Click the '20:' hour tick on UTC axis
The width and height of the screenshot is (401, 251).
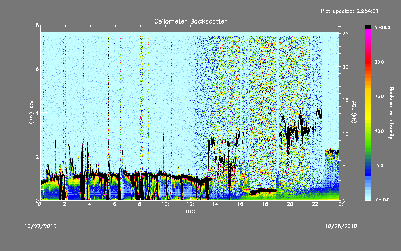tap(291, 204)
